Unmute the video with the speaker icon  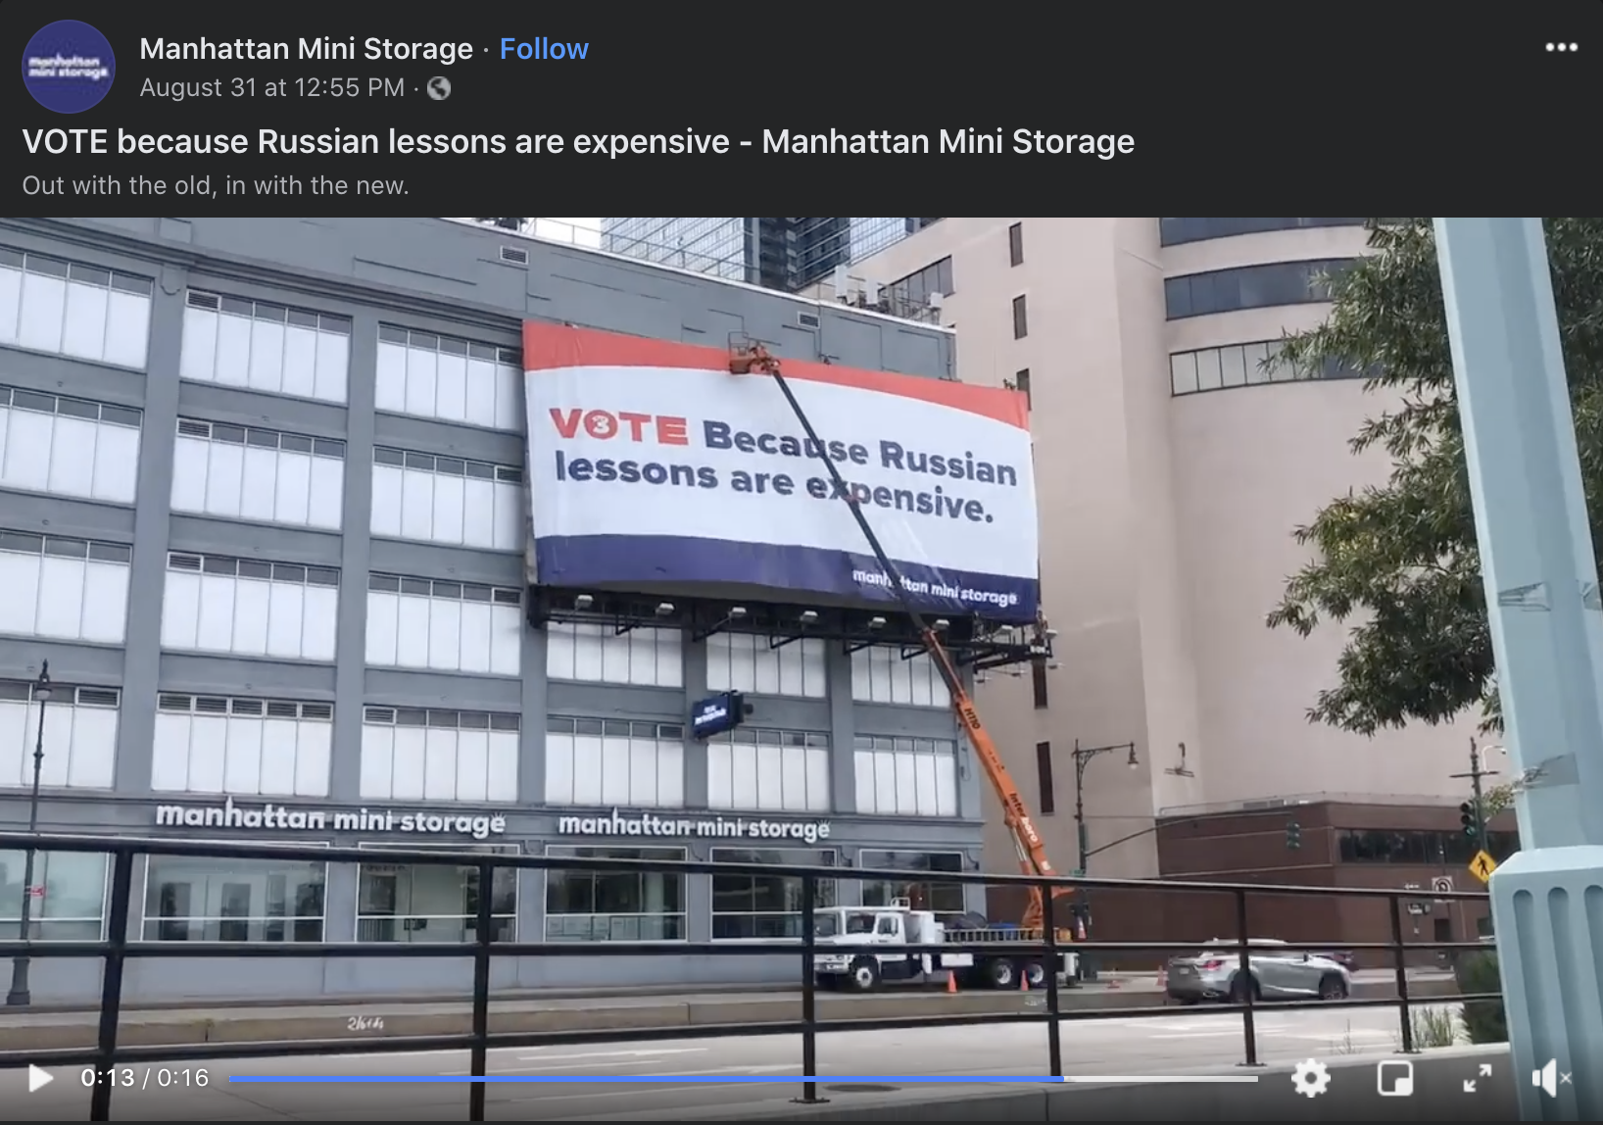[1551, 1078]
